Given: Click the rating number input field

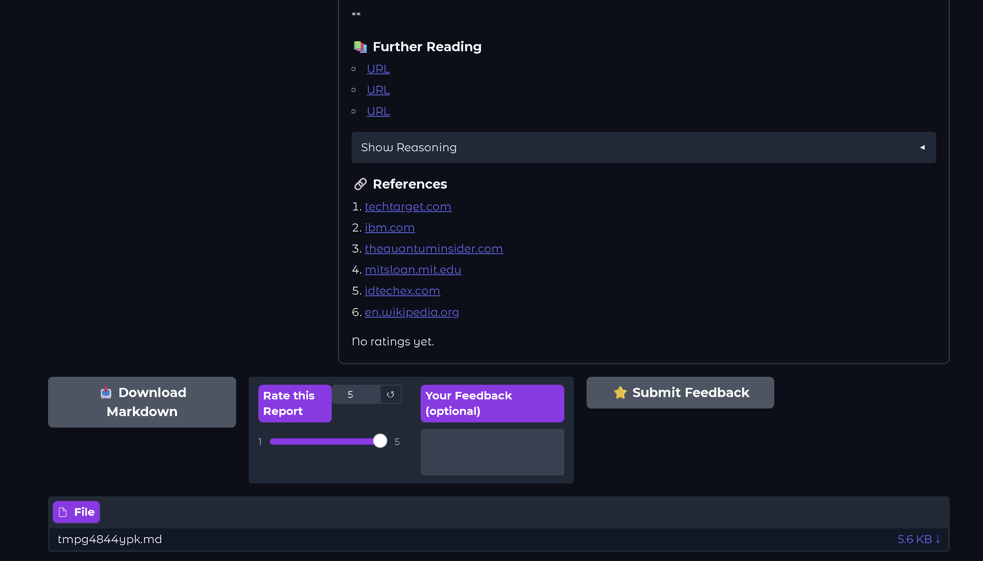Looking at the screenshot, I should click(x=356, y=394).
